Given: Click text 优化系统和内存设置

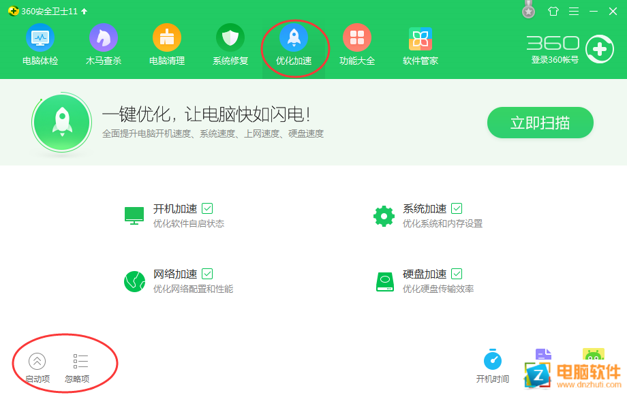Looking at the screenshot, I should [443, 223].
